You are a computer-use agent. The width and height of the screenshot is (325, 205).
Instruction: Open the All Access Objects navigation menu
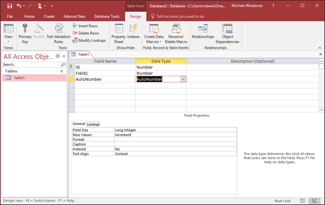tap(58, 56)
